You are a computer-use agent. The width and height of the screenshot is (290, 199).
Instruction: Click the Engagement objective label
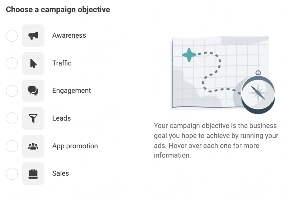click(71, 91)
